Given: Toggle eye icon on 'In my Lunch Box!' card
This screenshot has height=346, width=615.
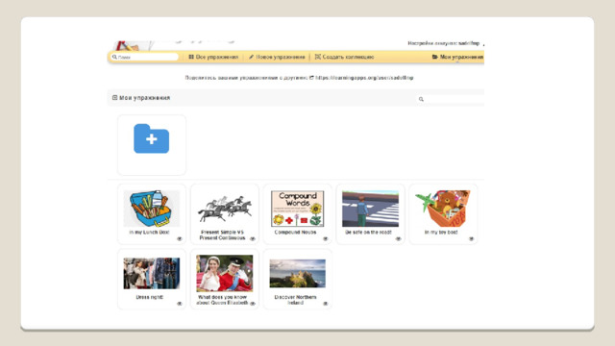Looking at the screenshot, I should point(180,238).
